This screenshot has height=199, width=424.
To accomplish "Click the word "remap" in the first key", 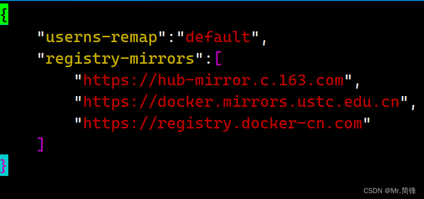I will click(134, 38).
